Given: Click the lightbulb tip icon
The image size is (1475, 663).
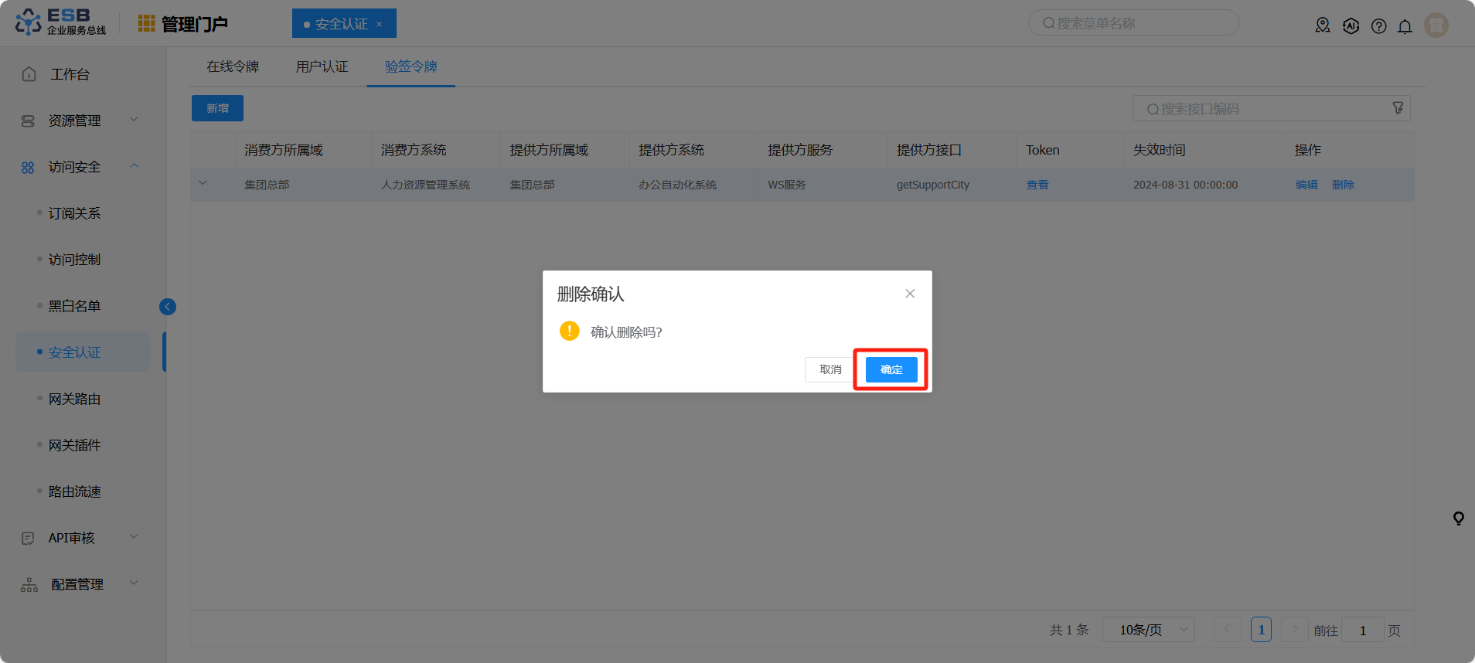Looking at the screenshot, I should pos(1458,518).
